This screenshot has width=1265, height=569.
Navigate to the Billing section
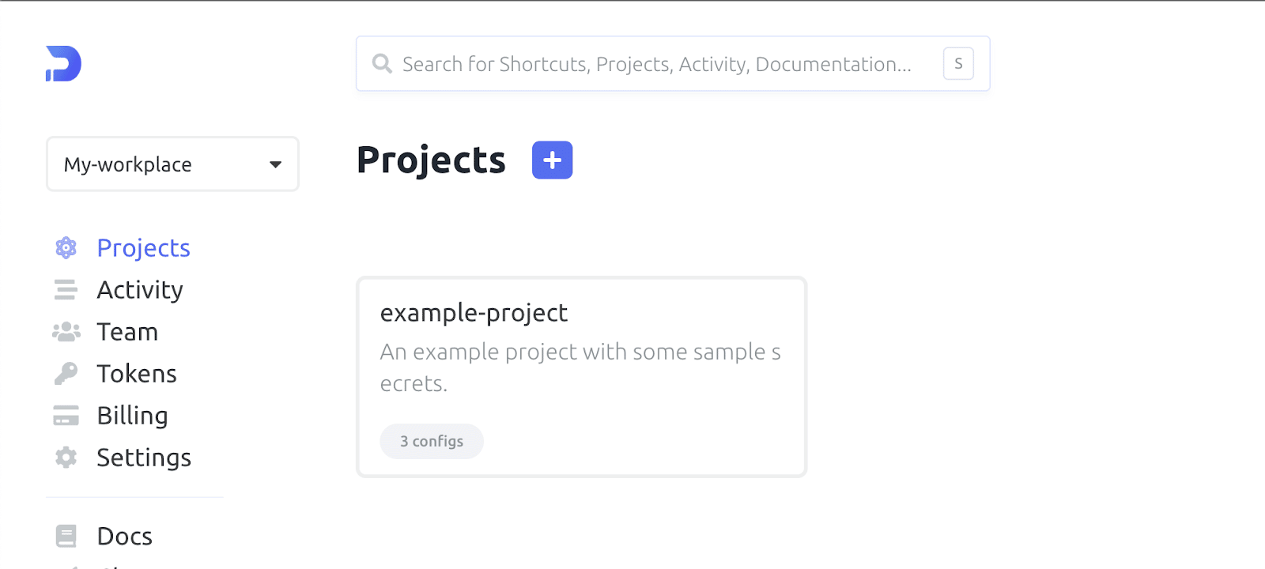[x=131, y=415]
